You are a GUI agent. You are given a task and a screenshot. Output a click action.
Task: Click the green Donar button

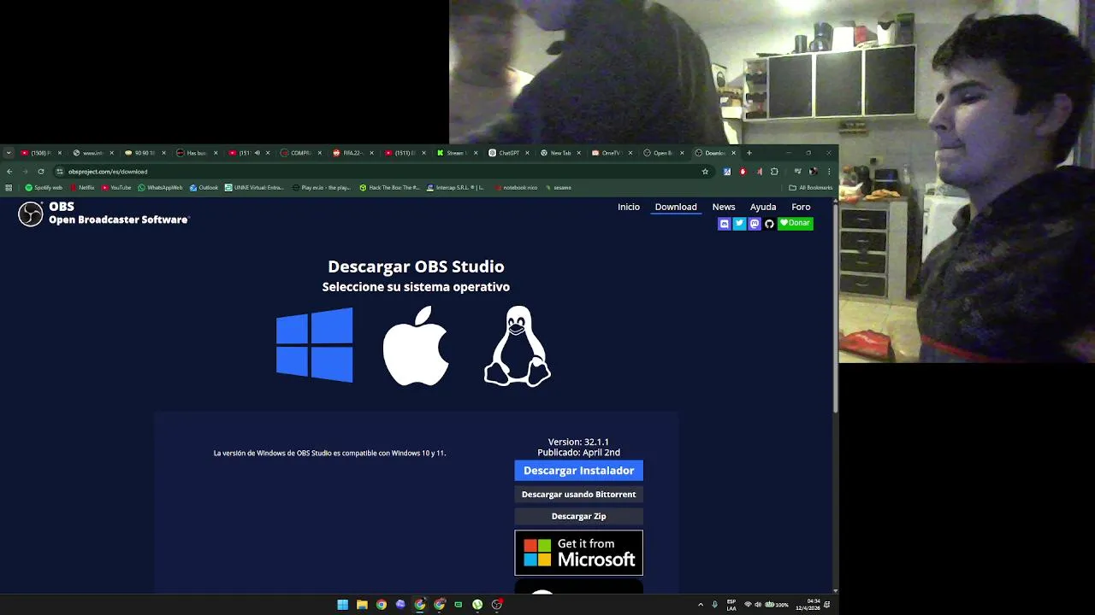pyautogui.click(x=796, y=224)
